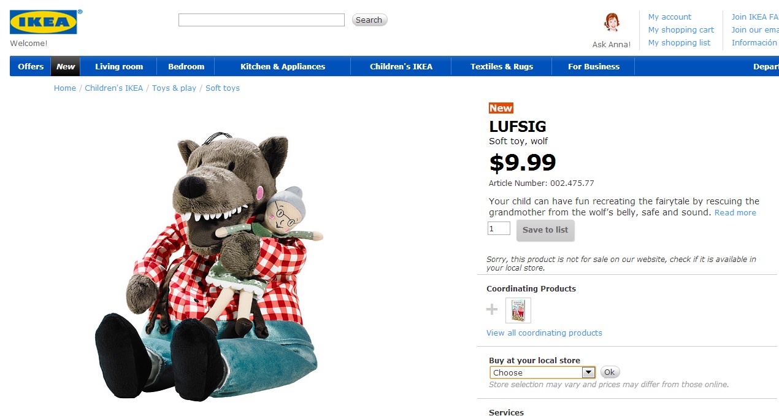Follow the Read more link
The width and height of the screenshot is (779, 416).
point(735,213)
